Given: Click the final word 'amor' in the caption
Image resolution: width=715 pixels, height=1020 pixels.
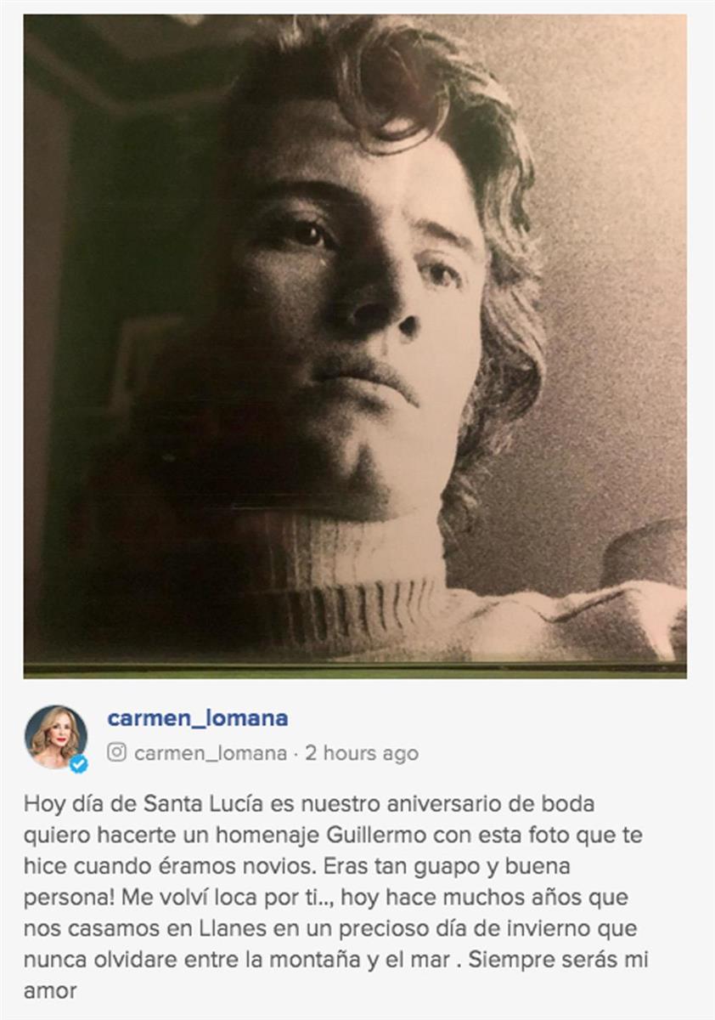Looking at the screenshot, I should pyautogui.click(x=50, y=991).
